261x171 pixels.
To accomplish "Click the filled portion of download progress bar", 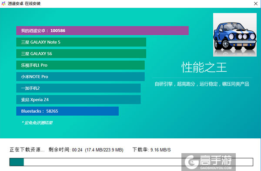I will click(x=17, y=162).
